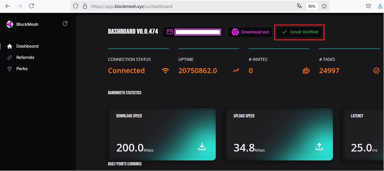Bookmark this page with the star icon
The height and width of the screenshot is (171, 384).
324,6
